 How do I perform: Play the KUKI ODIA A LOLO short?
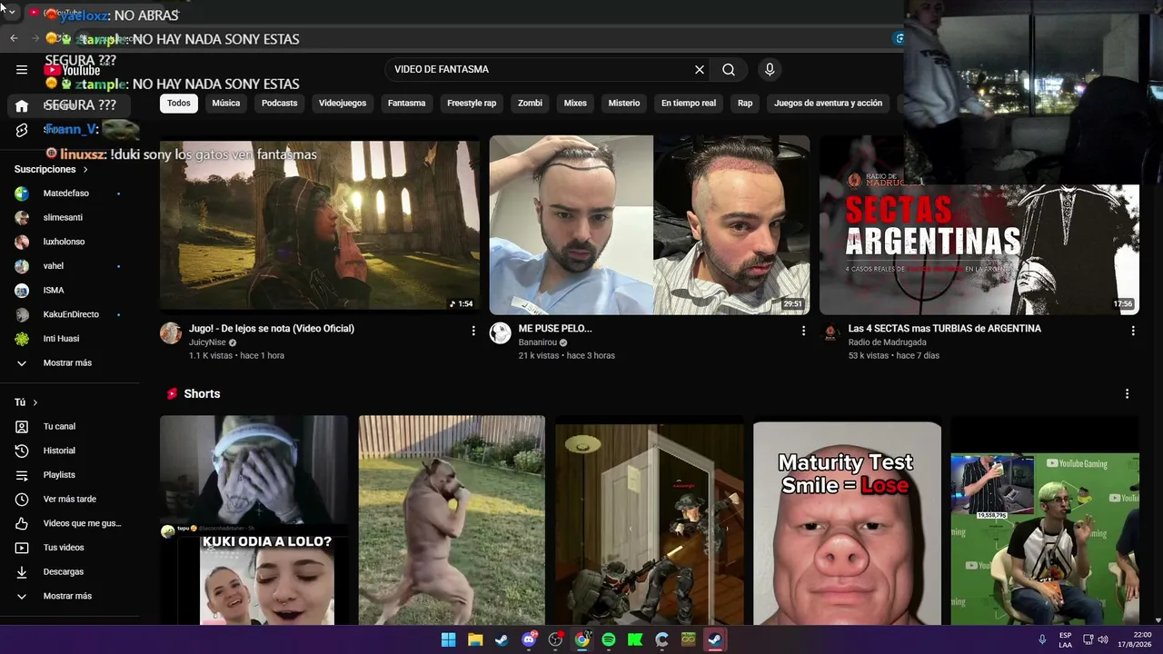click(x=253, y=520)
